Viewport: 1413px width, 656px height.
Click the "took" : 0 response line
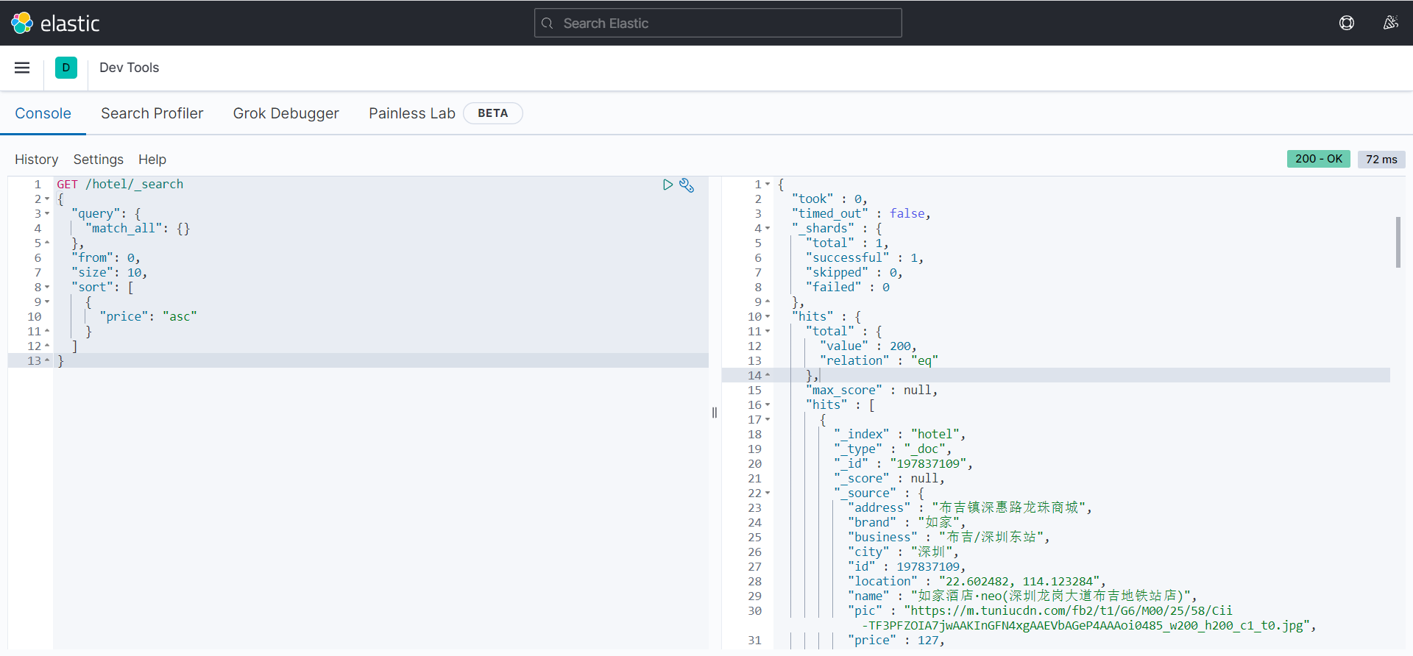[x=829, y=199]
